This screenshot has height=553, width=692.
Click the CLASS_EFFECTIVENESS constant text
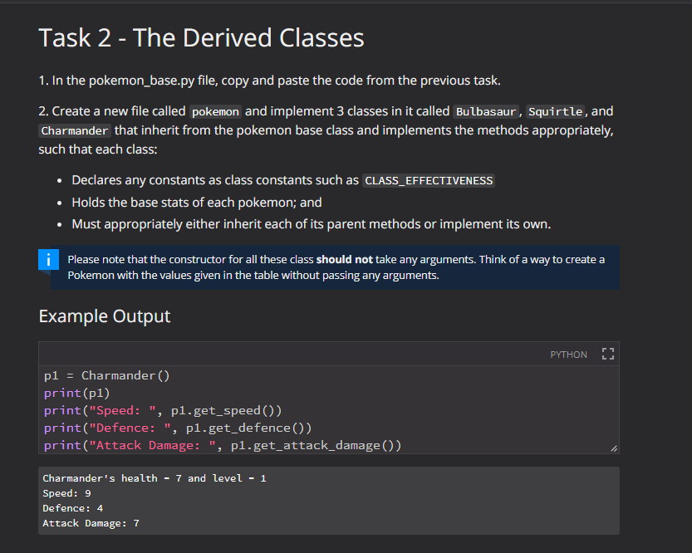click(429, 180)
